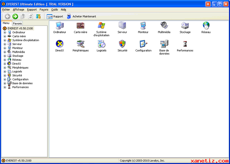Viewport: 230px width, 164px height.
Task: Open the Ordinateur icon in main pane
Action: pyautogui.click(x=59, y=26)
